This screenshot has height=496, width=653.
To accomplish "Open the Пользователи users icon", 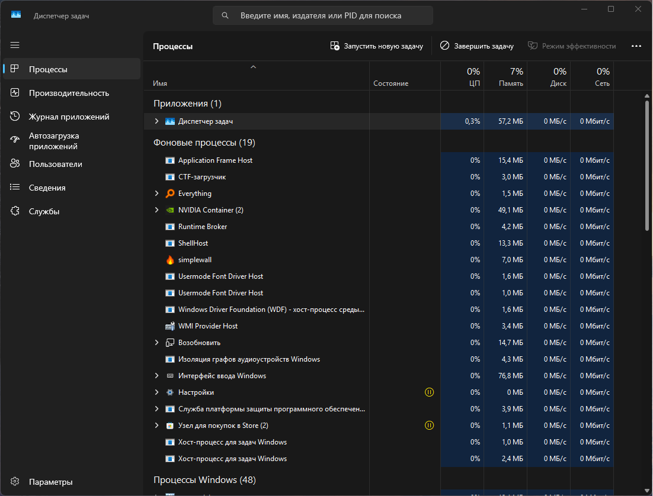I will (15, 163).
